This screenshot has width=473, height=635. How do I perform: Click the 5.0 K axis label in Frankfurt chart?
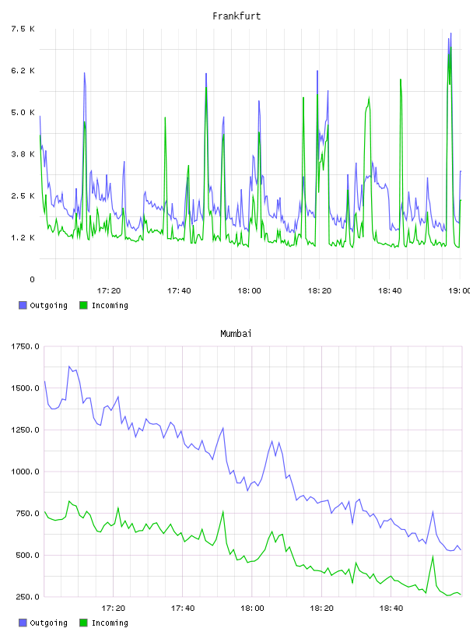[23, 112]
